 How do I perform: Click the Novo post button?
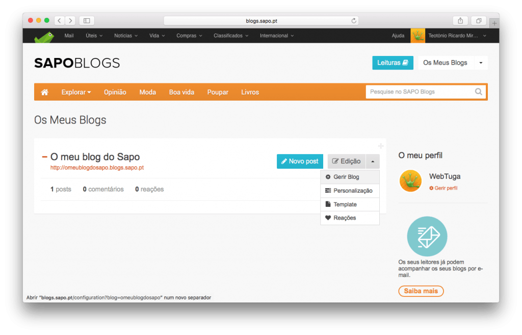click(x=300, y=161)
